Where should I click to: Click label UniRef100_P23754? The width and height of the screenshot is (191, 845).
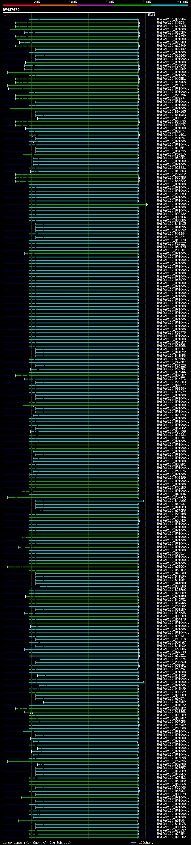(x=171, y=95)
